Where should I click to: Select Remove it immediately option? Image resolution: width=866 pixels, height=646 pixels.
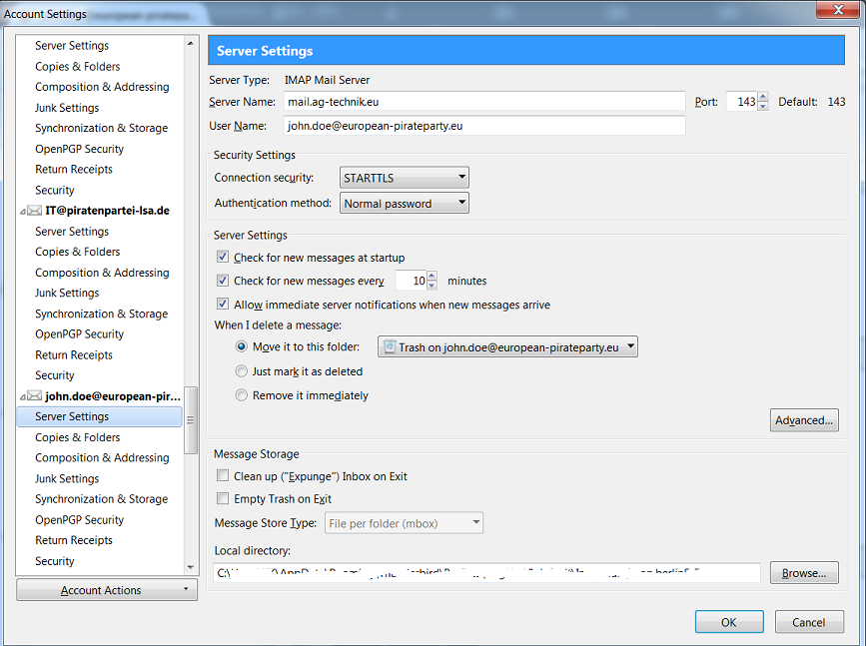[x=242, y=395]
